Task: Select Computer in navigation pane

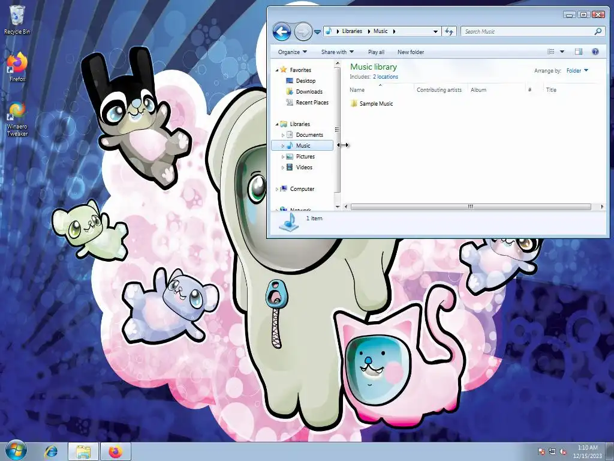Action: point(302,188)
